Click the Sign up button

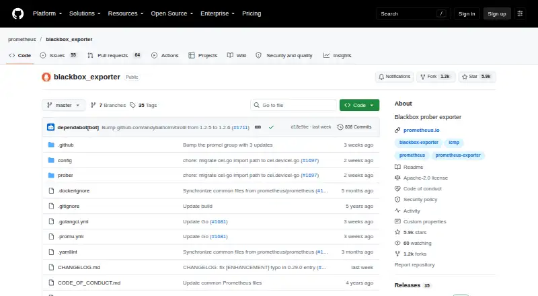tap(497, 13)
